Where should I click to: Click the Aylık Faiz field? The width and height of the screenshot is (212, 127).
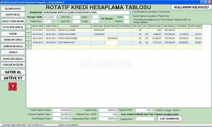coord(76,22)
